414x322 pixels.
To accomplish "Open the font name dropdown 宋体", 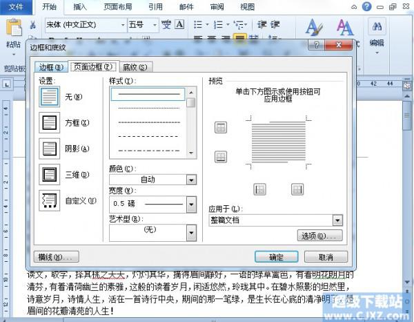I will coord(123,25).
